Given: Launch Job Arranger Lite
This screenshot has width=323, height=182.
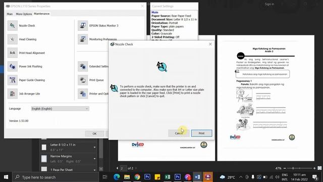Looking at the screenshot, I should point(13,94).
